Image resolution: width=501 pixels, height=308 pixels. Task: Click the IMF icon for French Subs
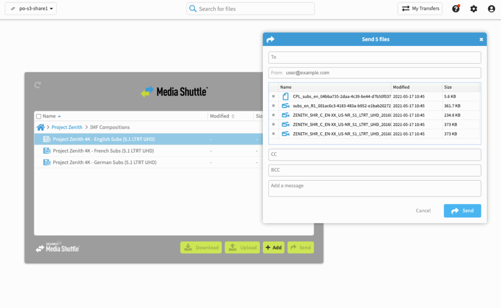point(47,151)
